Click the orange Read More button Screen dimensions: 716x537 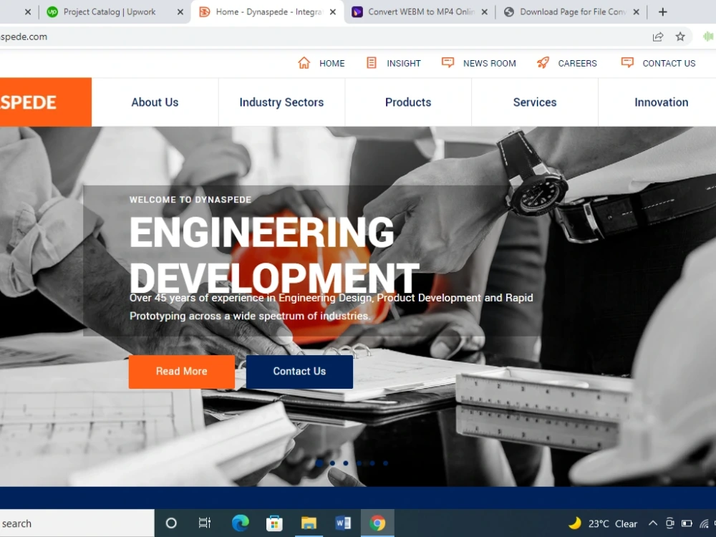pyautogui.click(x=182, y=372)
